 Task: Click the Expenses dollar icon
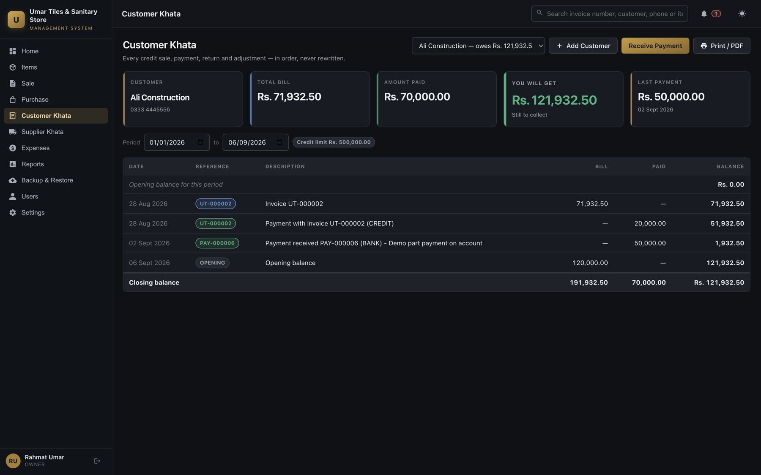(x=13, y=148)
